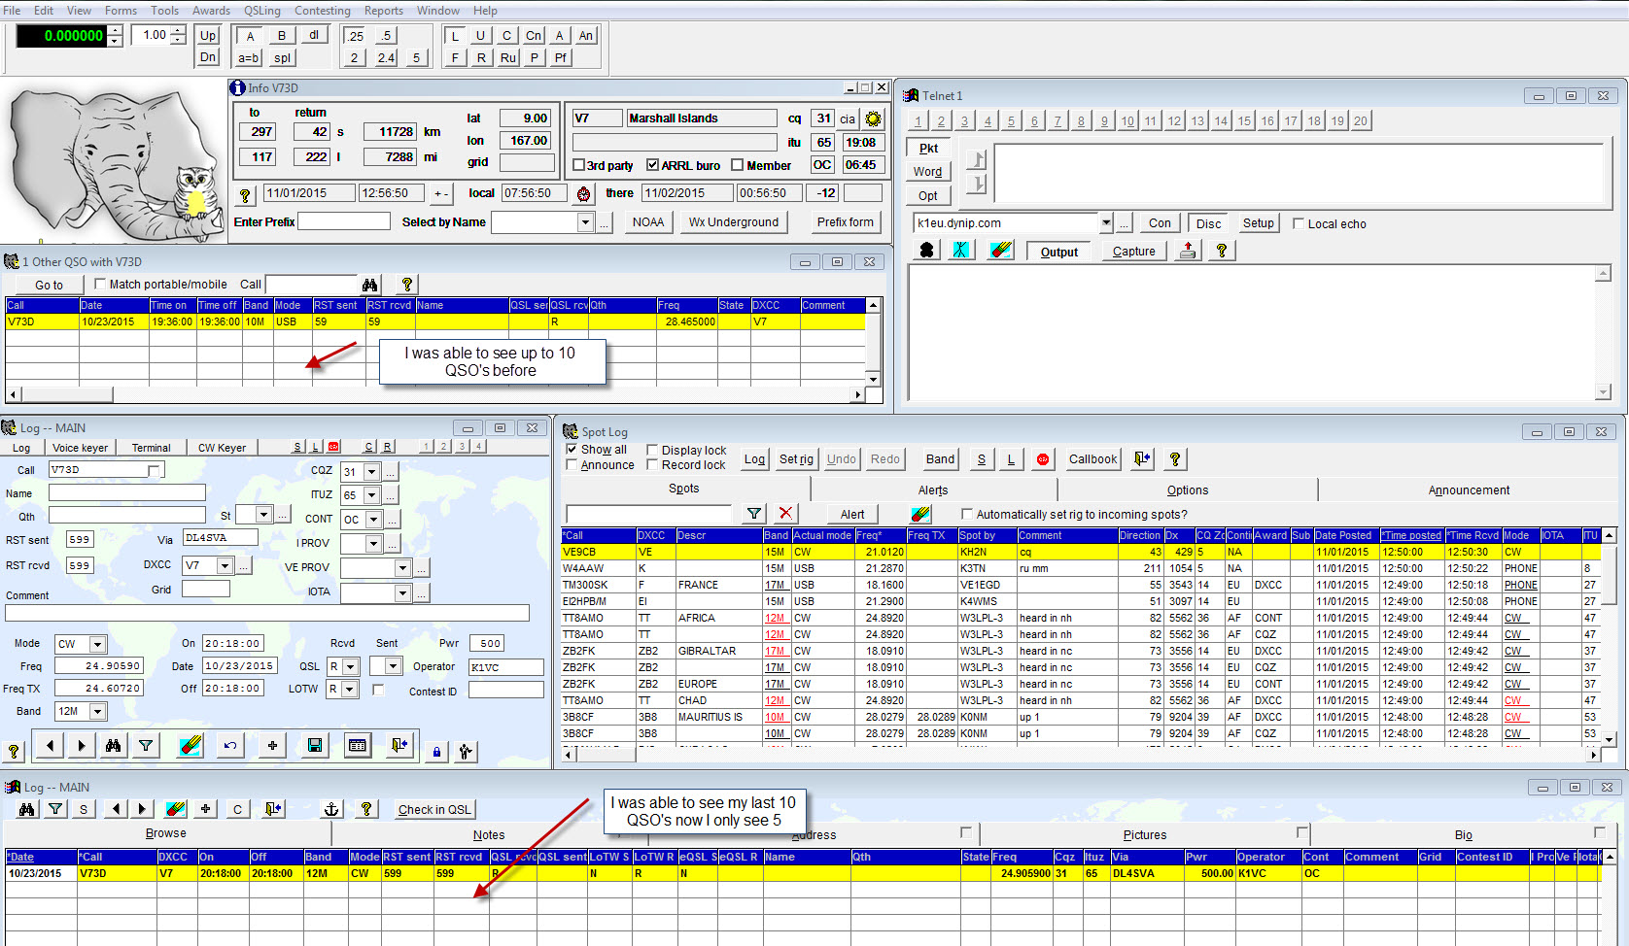The height and width of the screenshot is (946, 1629).
Task: Click the person figure icon in Log entry window
Action: pos(466,751)
